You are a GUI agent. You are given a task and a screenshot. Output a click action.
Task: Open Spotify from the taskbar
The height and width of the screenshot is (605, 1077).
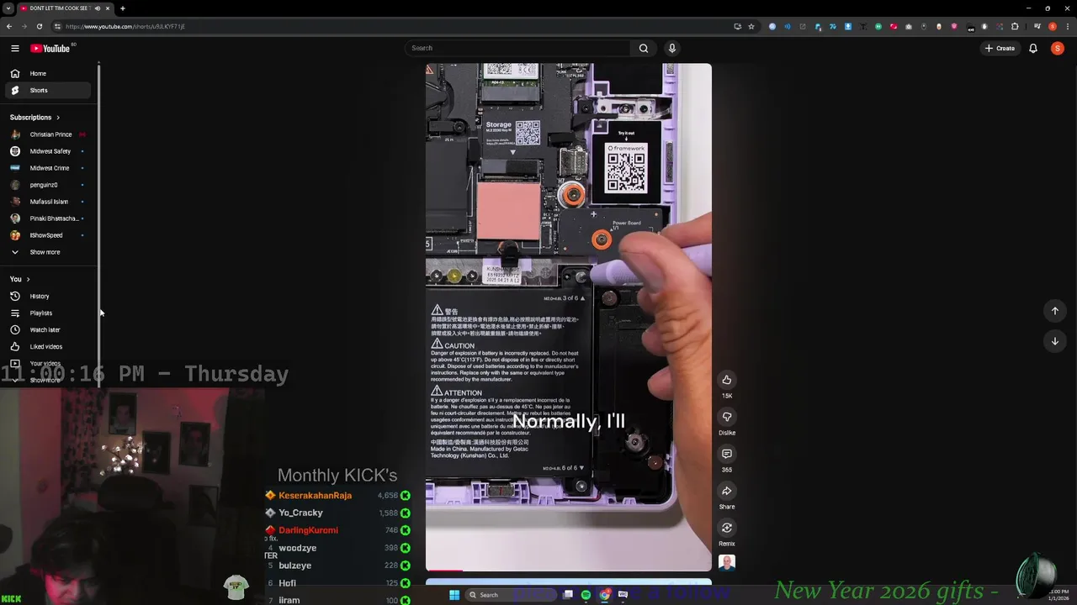pos(586,595)
